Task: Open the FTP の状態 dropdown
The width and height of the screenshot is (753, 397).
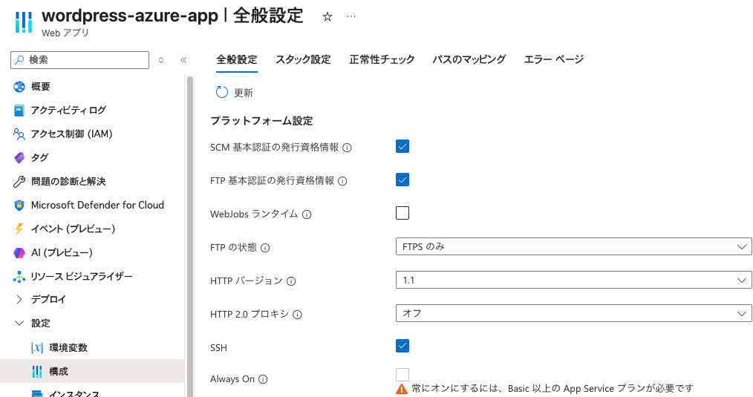Action: [573, 247]
